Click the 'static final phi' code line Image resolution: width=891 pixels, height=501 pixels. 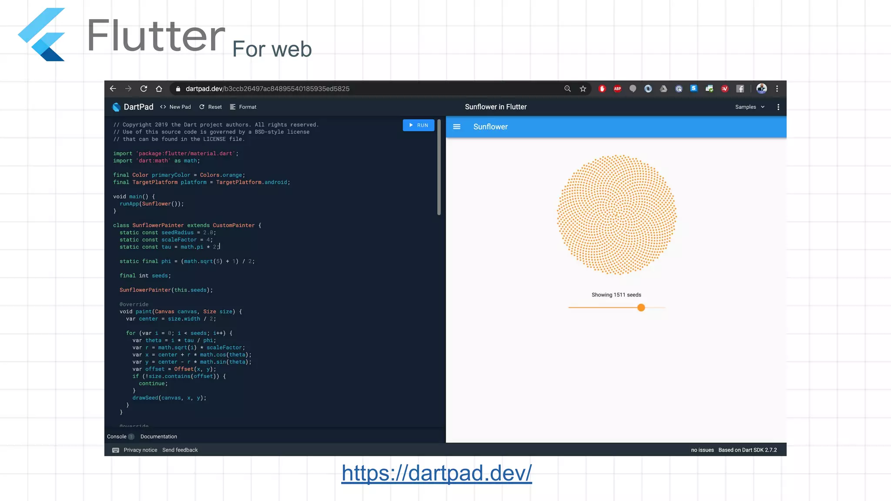tap(187, 261)
